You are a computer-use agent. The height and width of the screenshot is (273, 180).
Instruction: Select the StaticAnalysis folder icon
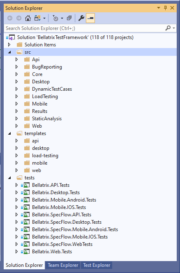(27, 119)
